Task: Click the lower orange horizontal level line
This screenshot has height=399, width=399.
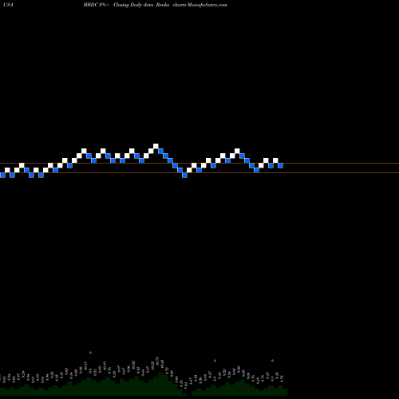Action: pyautogui.click(x=199, y=173)
